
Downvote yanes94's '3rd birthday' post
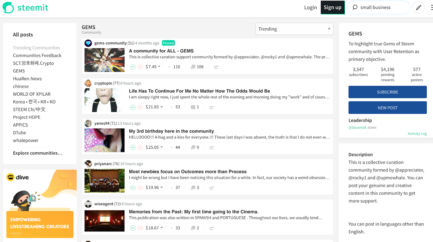coord(140,147)
